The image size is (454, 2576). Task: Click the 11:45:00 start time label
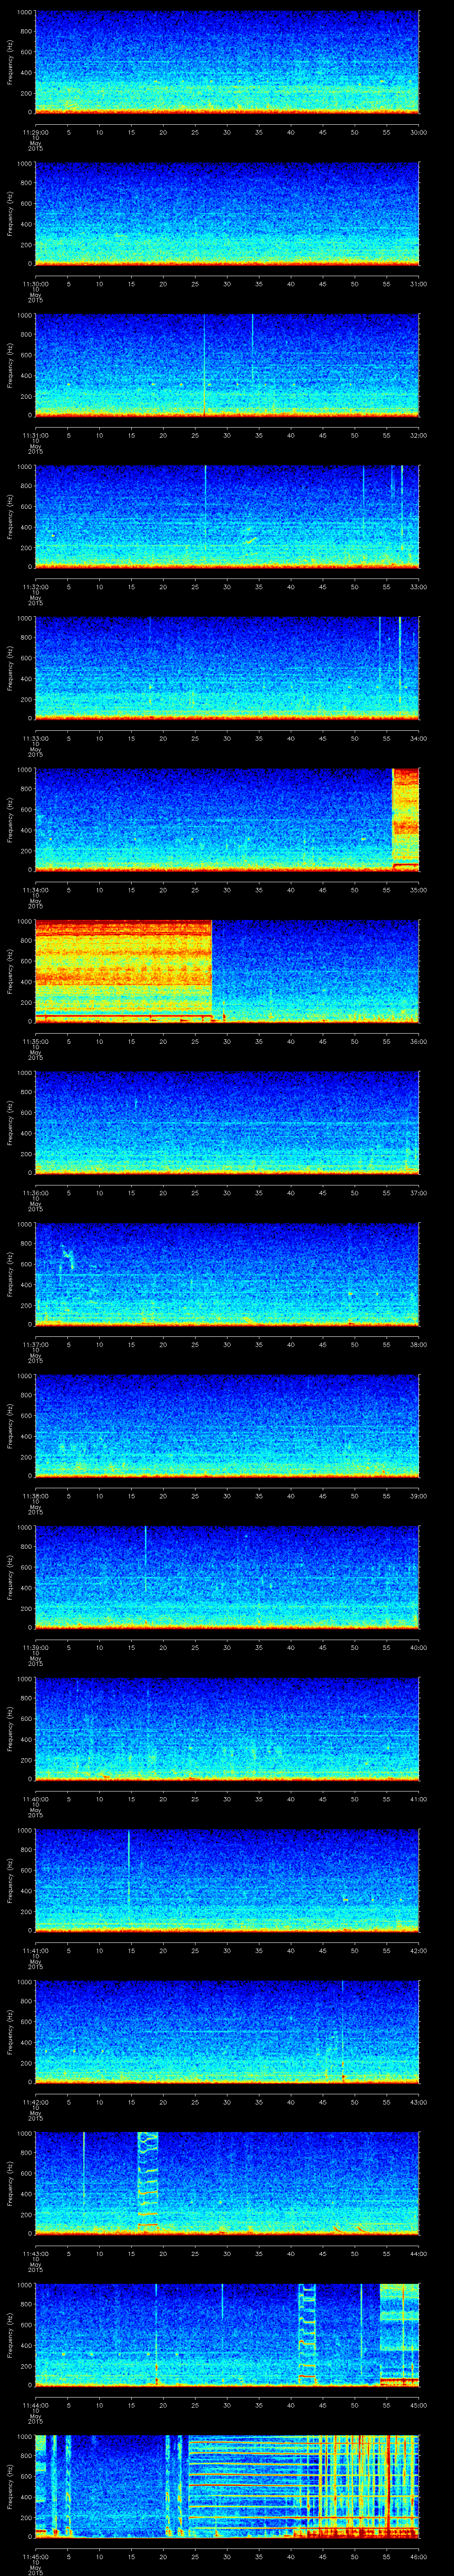35,2557
